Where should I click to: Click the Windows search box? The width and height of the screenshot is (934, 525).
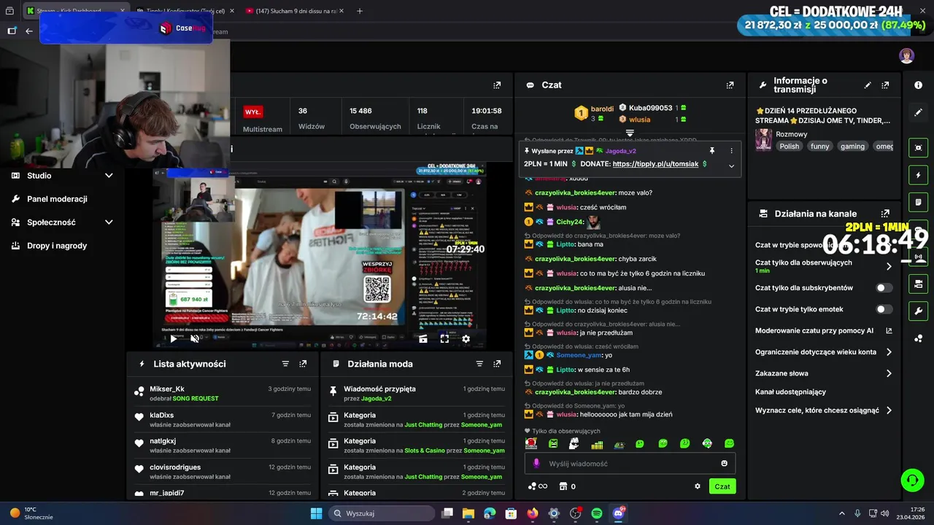click(380, 513)
